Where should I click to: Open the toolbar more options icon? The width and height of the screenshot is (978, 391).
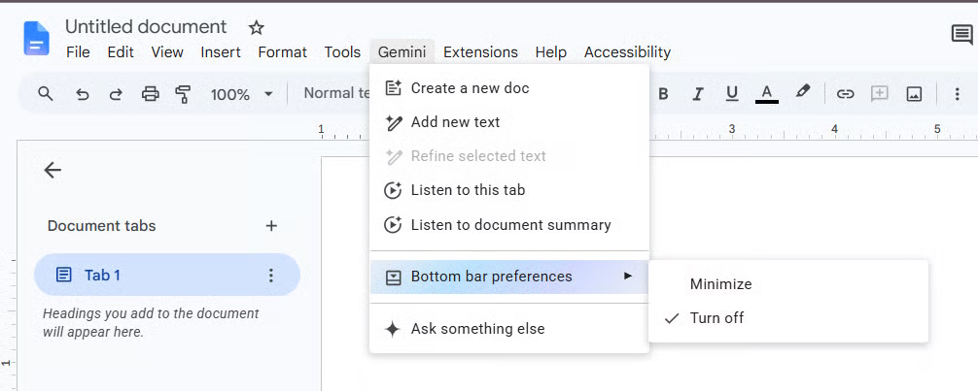[x=957, y=94]
